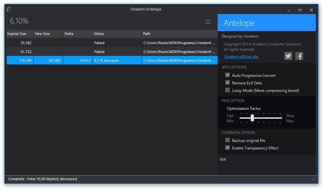
Task: Sort by Path column header
Action: [x=180, y=34]
